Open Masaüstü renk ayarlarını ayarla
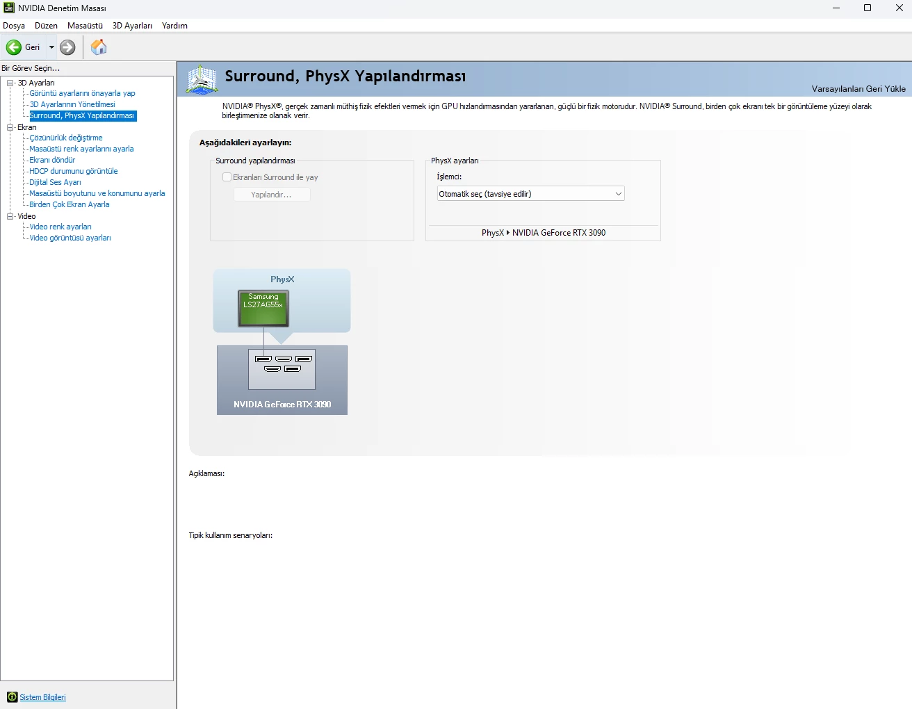Image resolution: width=912 pixels, height=709 pixels. coord(81,149)
